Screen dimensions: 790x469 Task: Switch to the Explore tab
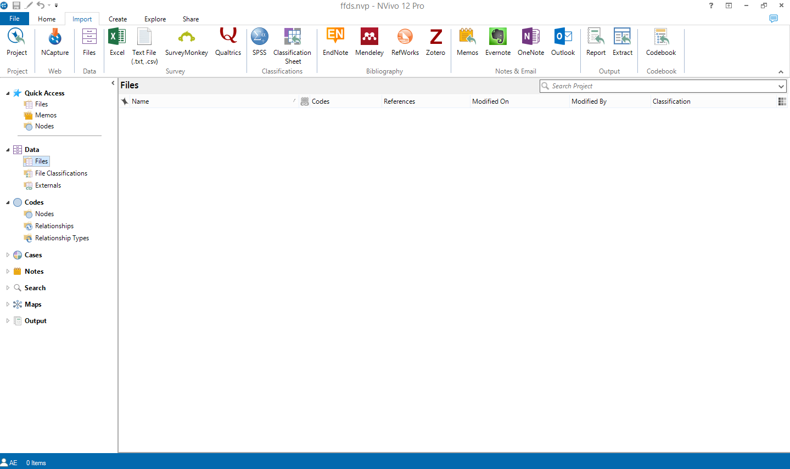[155, 19]
